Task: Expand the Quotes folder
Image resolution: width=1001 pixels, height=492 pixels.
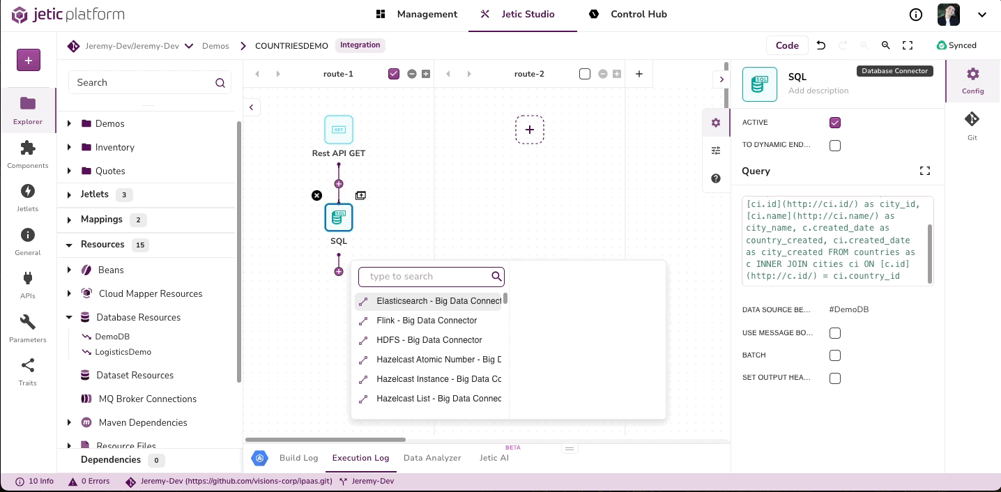Action: [x=69, y=171]
